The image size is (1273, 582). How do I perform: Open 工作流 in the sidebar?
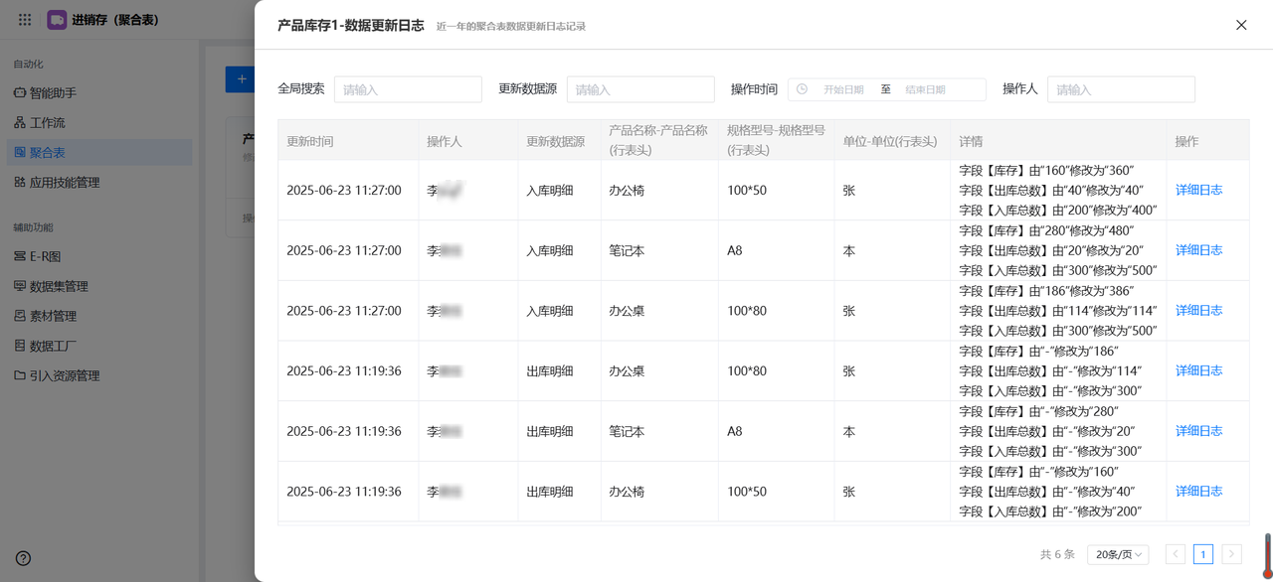(47, 123)
